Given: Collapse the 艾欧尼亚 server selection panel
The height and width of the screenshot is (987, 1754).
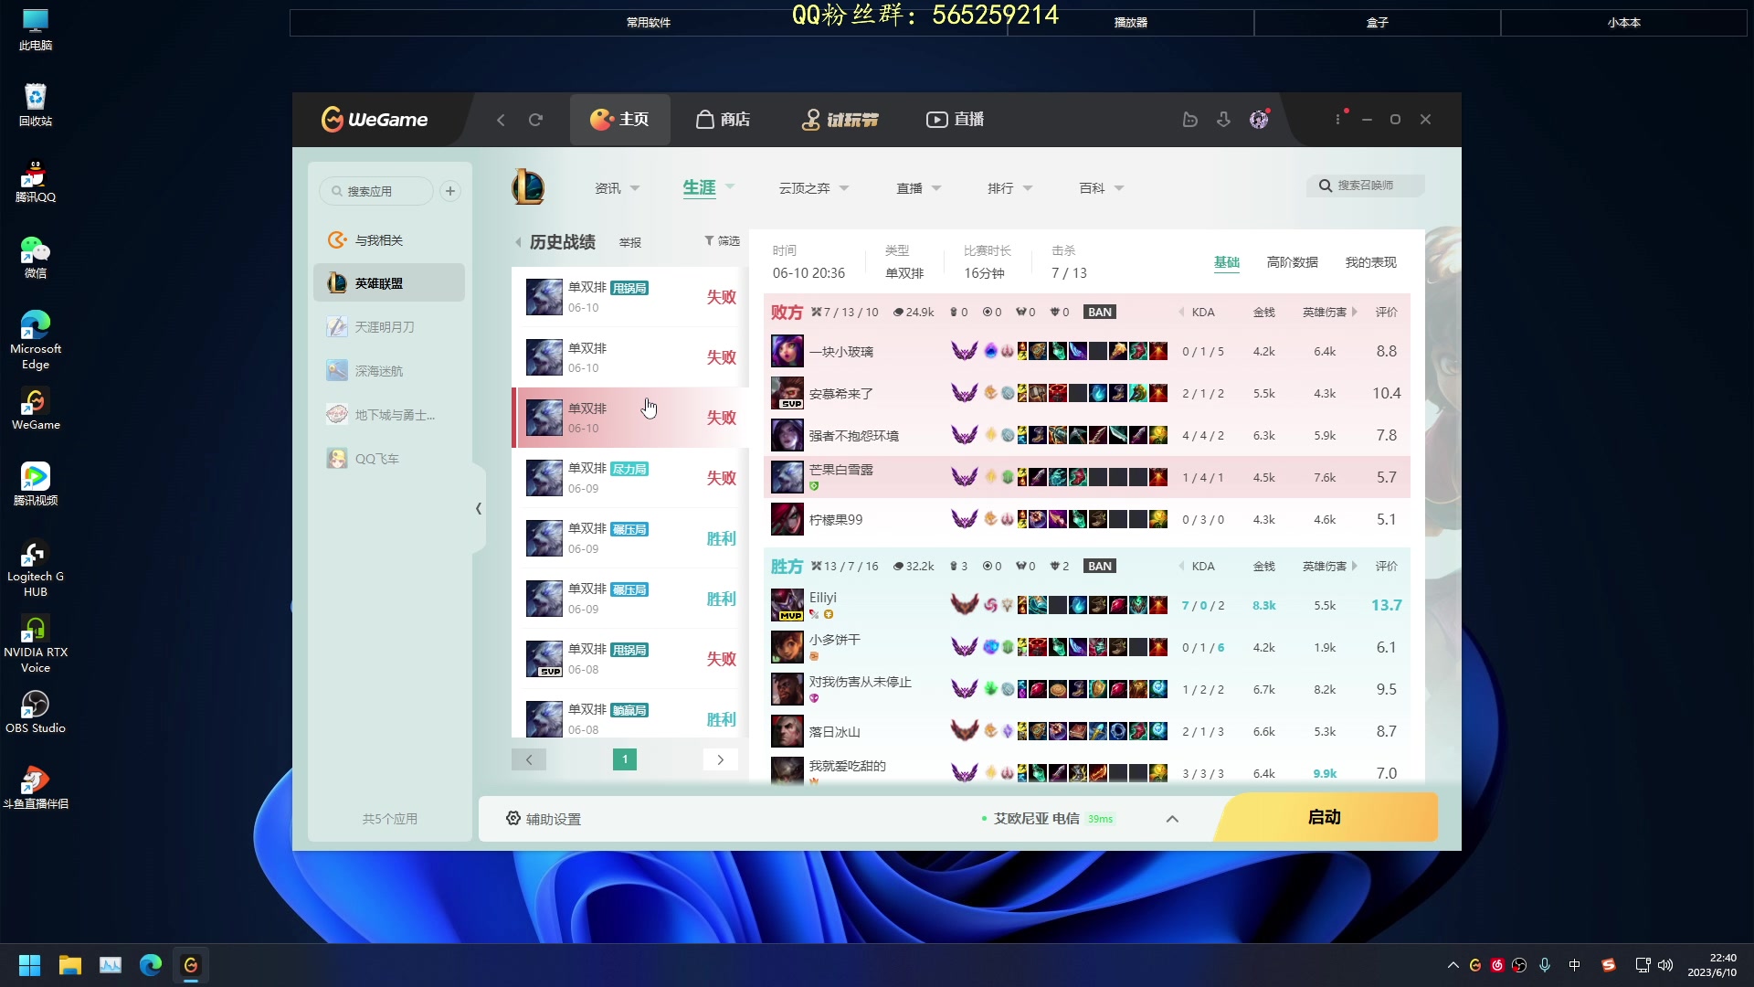Looking at the screenshot, I should pos(1171,819).
